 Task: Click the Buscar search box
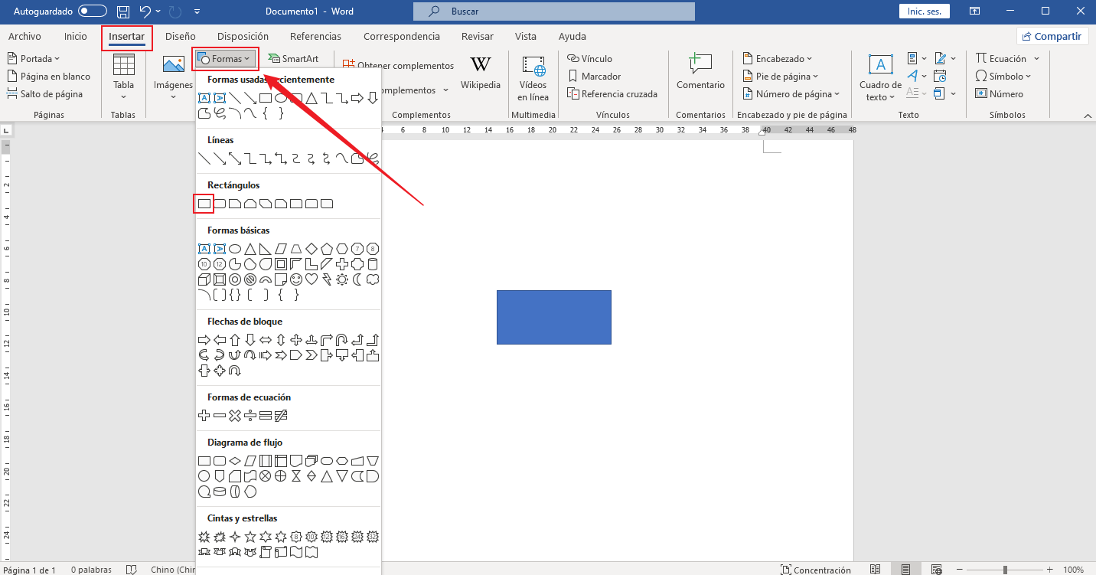[554, 11]
